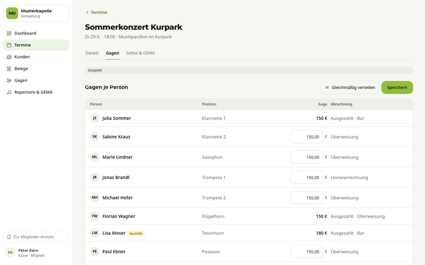Click the name Julia Sommer

[117, 118]
